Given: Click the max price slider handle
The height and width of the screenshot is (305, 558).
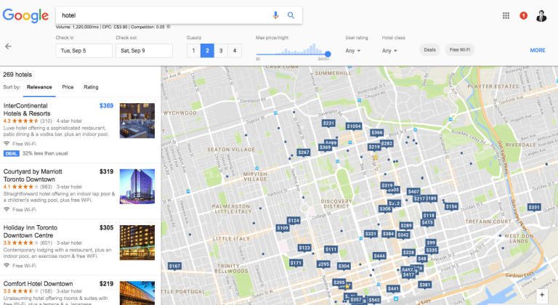Looking at the screenshot, I should pyautogui.click(x=328, y=54).
